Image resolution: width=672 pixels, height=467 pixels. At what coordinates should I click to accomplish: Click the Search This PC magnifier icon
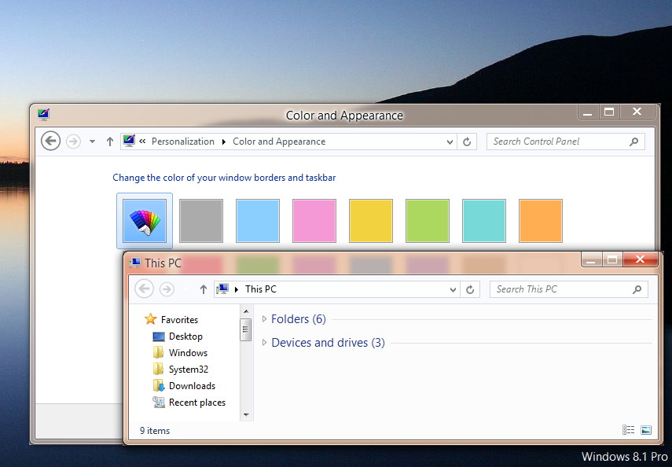coord(637,289)
